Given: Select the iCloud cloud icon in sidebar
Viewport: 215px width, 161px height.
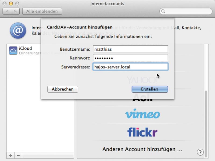Looking at the screenshot, I should [x=13, y=50].
